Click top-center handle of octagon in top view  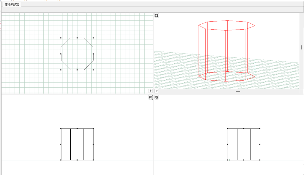[77, 38]
